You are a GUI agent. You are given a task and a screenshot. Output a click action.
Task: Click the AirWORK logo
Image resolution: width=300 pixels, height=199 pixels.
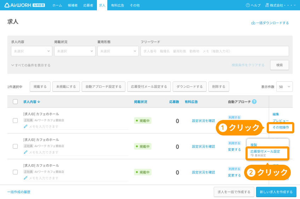24,5
